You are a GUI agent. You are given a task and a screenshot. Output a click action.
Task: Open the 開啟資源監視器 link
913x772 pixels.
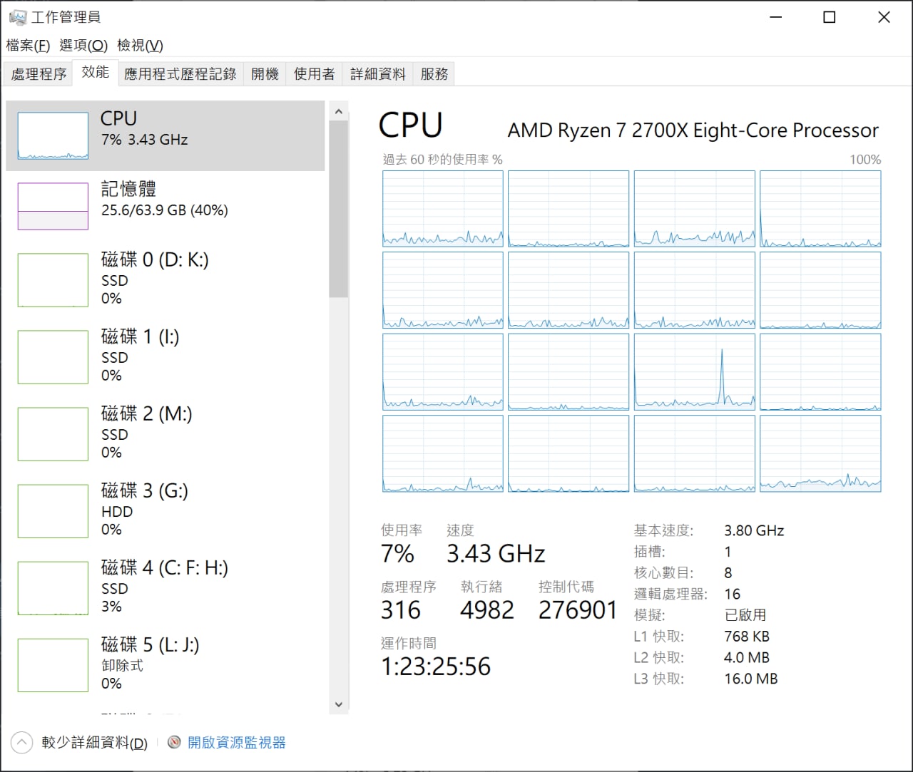click(236, 743)
